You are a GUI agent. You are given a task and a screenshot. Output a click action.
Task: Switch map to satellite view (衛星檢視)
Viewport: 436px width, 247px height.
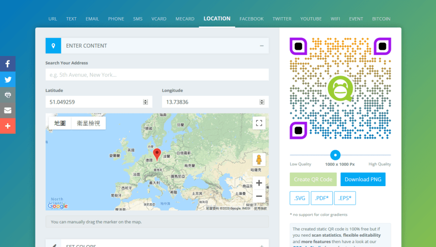pos(88,123)
